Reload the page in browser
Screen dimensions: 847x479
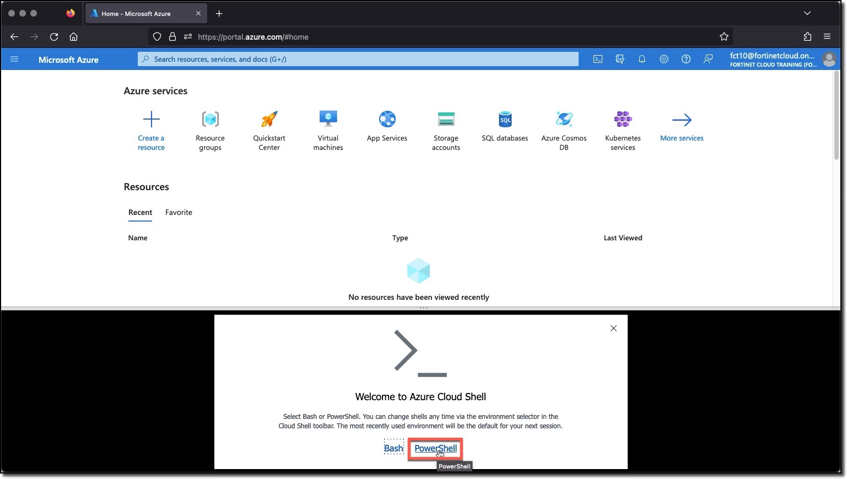tap(54, 37)
